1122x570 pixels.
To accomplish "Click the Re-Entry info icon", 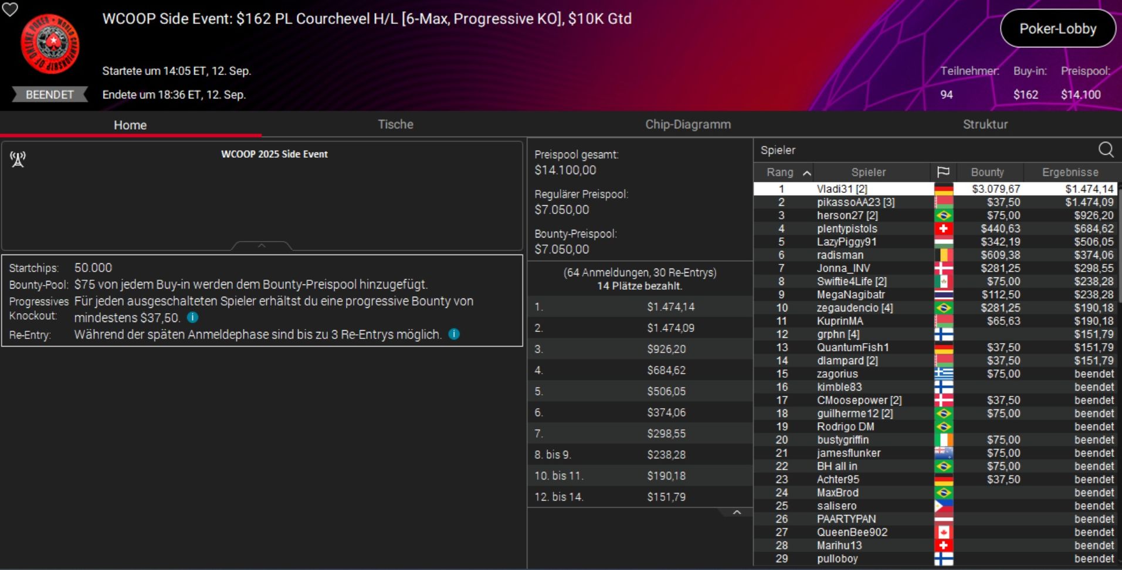I will [454, 334].
